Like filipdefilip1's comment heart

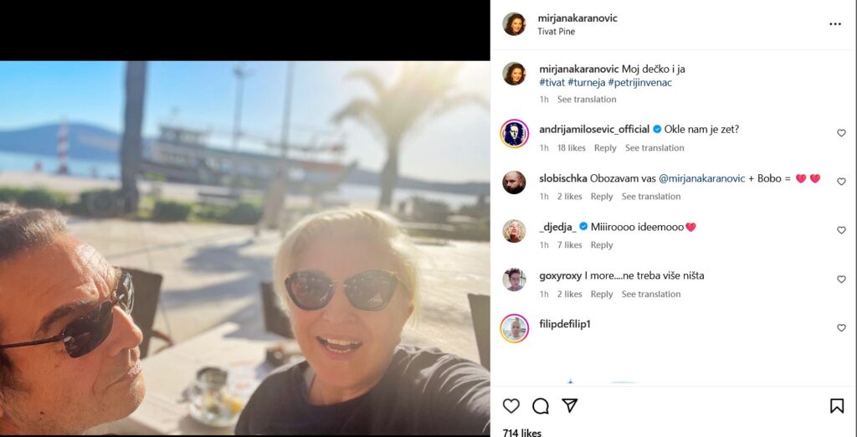point(841,328)
